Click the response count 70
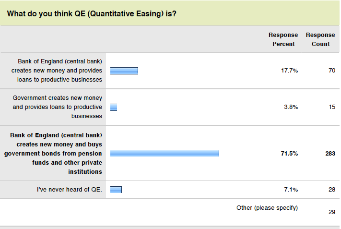This screenshot has height=229, width=341. (332, 71)
